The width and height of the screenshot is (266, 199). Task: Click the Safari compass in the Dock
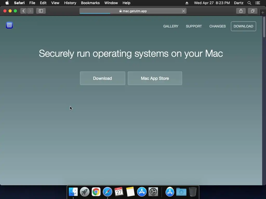(x=108, y=192)
